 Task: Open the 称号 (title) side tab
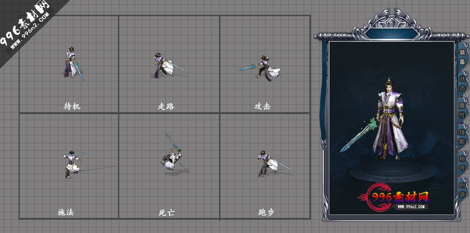[x=462, y=163]
